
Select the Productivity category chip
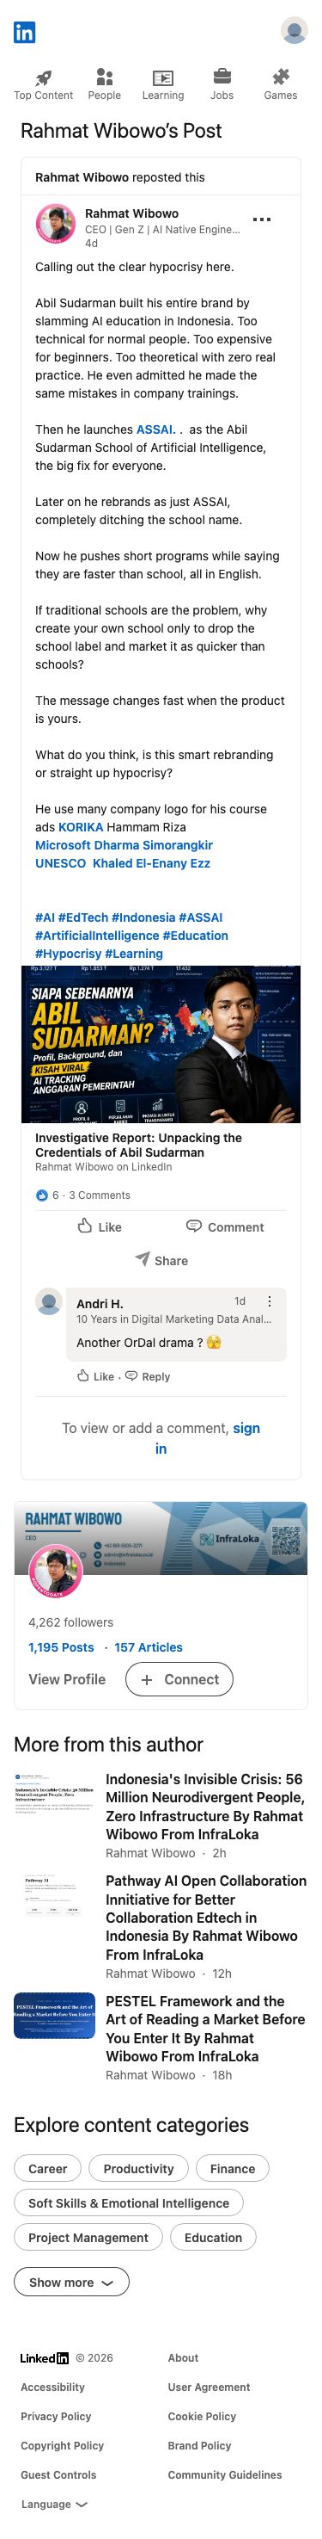[138, 2167]
